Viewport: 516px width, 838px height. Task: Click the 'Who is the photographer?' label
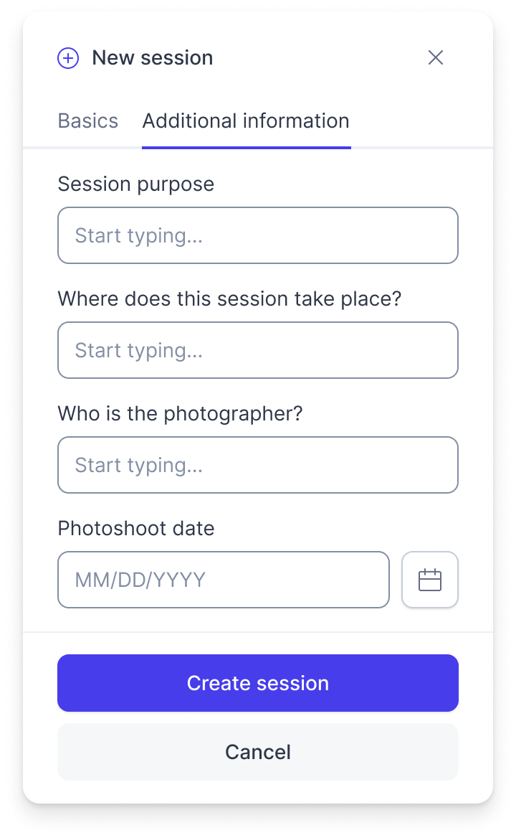point(181,414)
